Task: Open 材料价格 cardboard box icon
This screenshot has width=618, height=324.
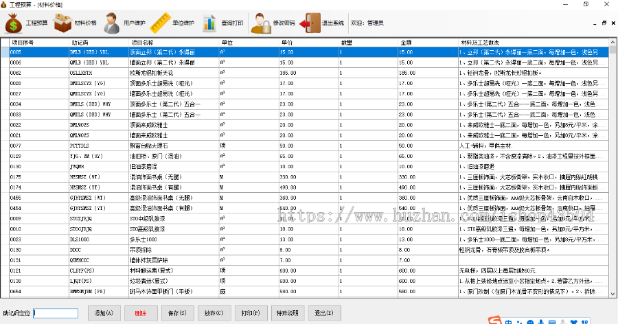Action: (x=62, y=23)
